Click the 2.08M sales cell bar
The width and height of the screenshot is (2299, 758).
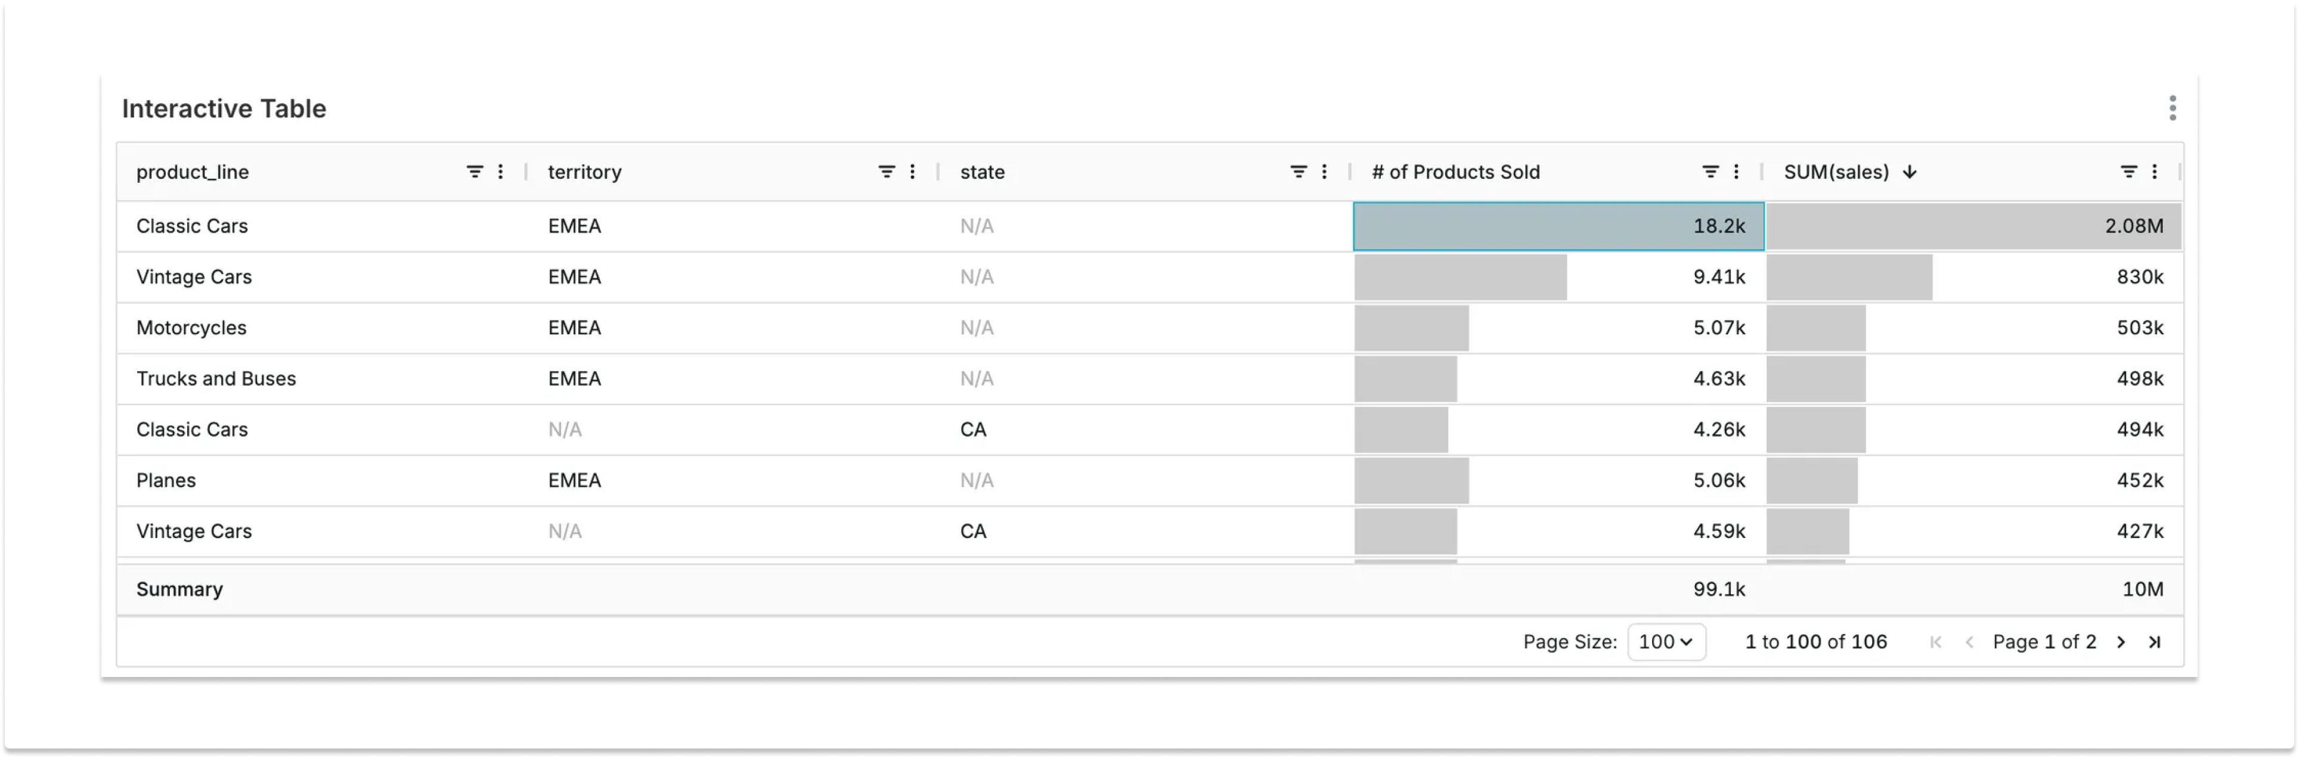(x=1972, y=226)
